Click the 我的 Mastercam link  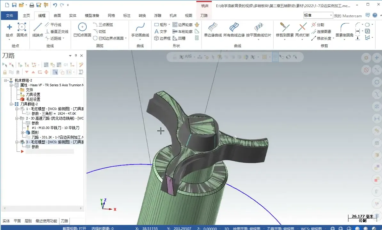coord(348,16)
